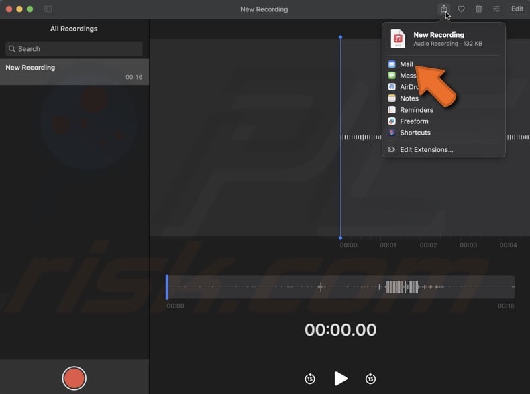The image size is (530, 394).
Task: Click the blue playhead handle on overview waveform
Action: (x=167, y=287)
